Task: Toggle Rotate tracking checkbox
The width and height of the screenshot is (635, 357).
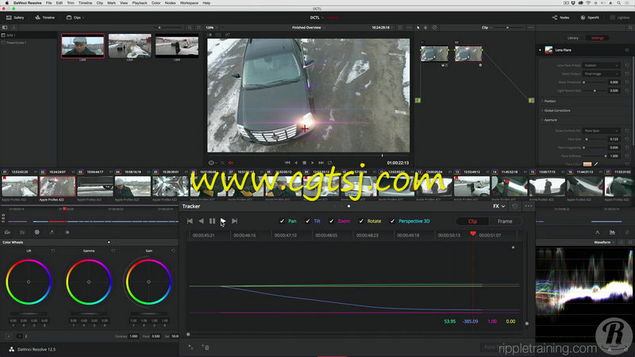Action: pyautogui.click(x=361, y=221)
